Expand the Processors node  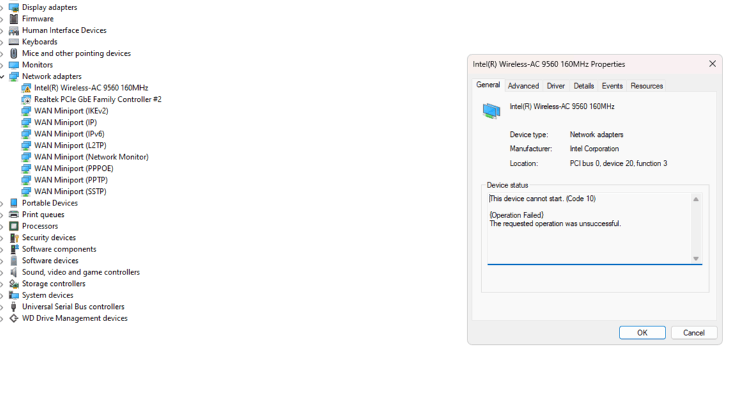point(2,226)
